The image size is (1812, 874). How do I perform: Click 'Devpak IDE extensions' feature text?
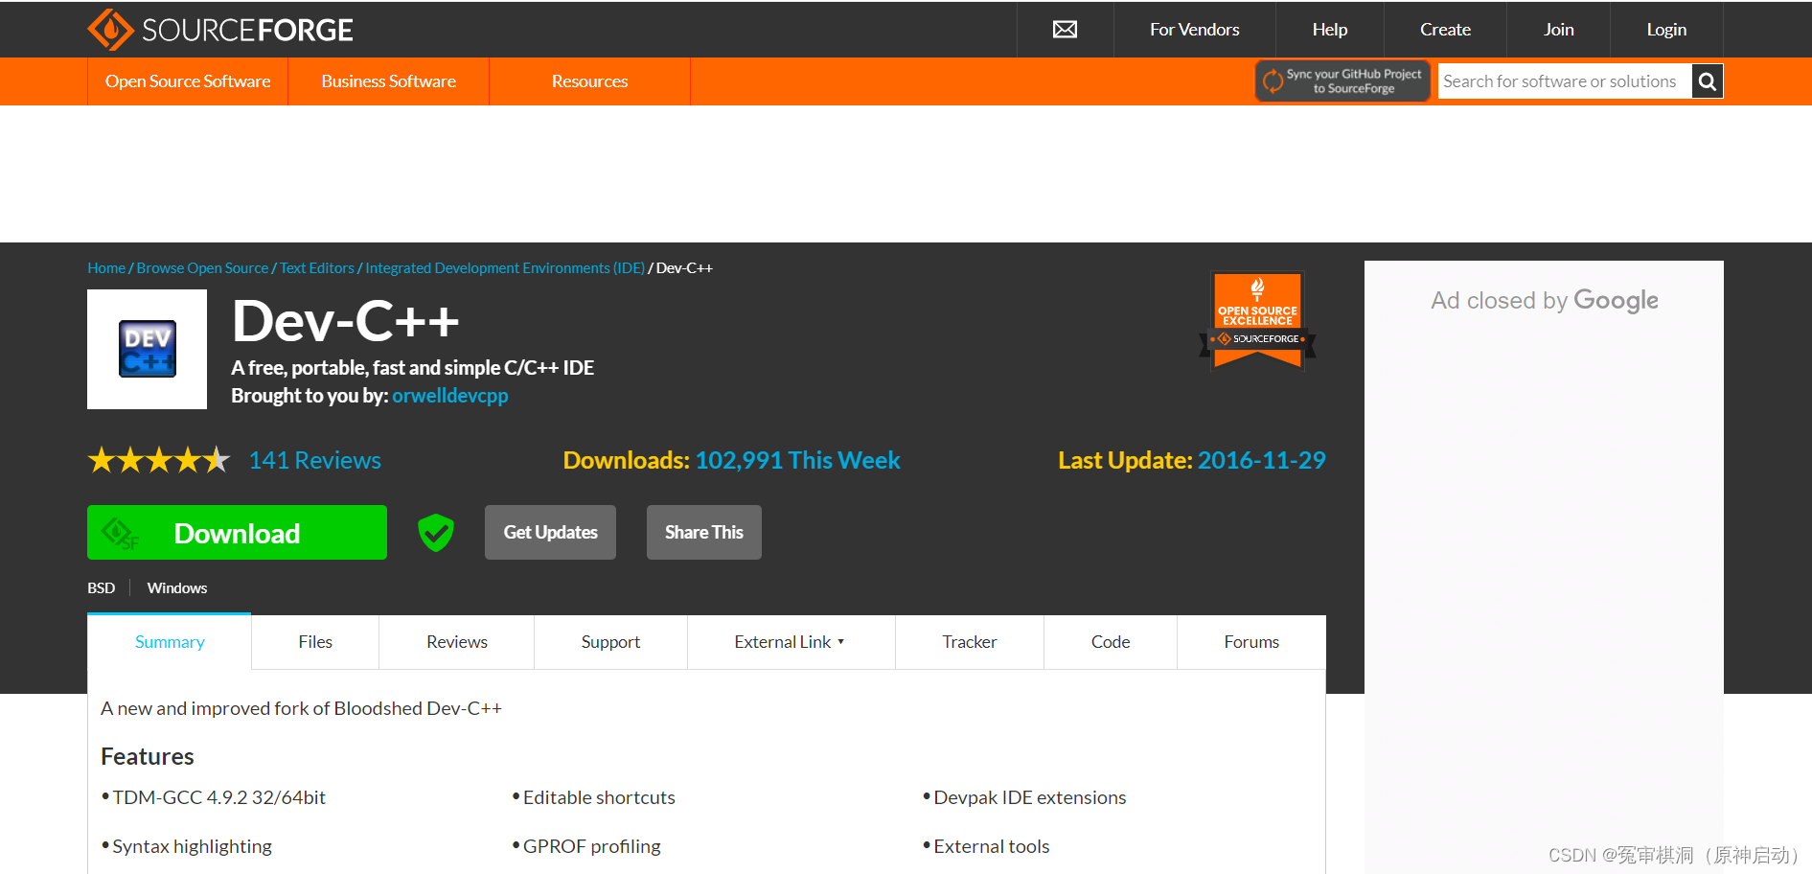[x=1030, y=797]
